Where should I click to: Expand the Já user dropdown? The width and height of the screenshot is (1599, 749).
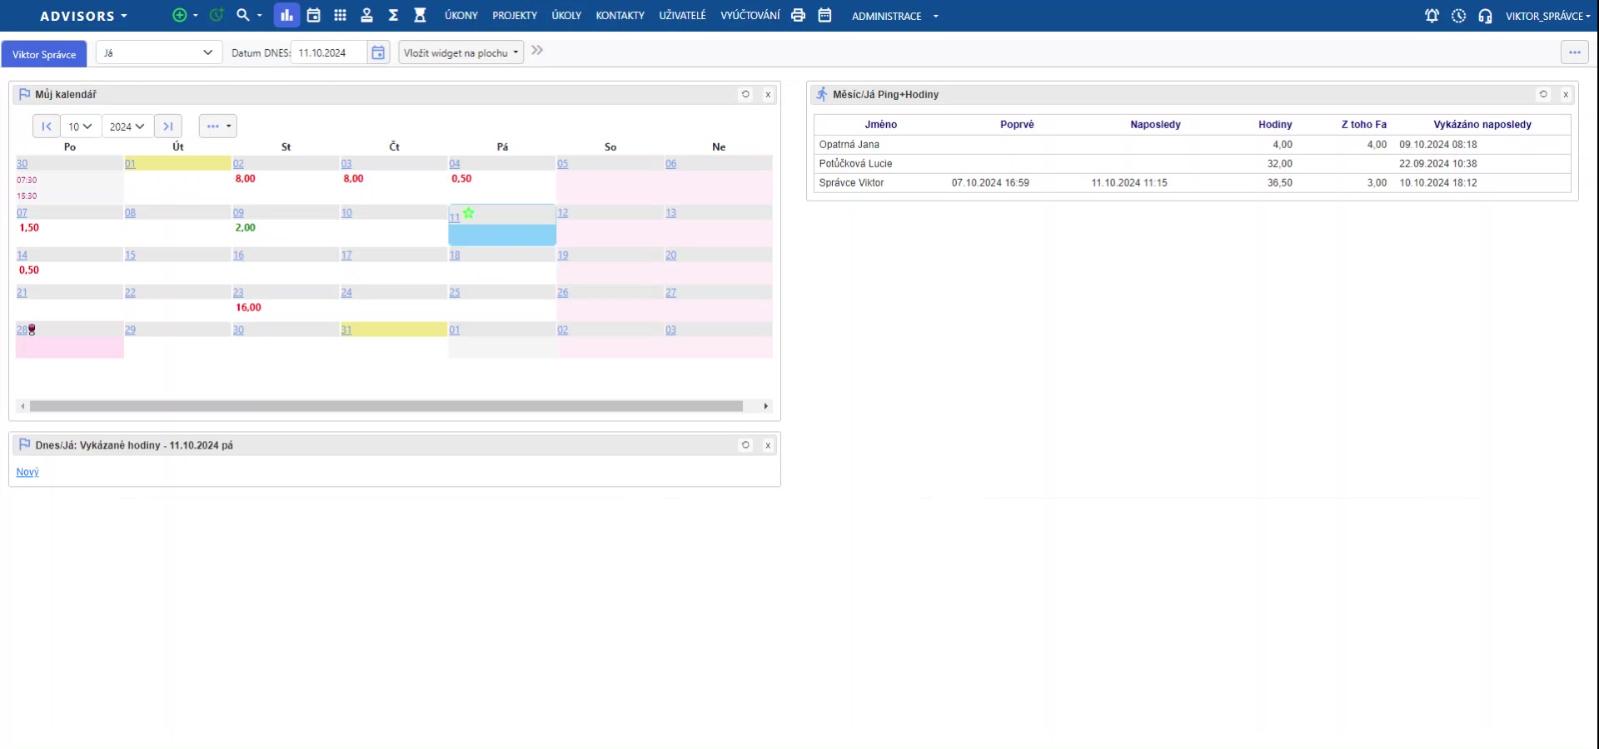[158, 53]
